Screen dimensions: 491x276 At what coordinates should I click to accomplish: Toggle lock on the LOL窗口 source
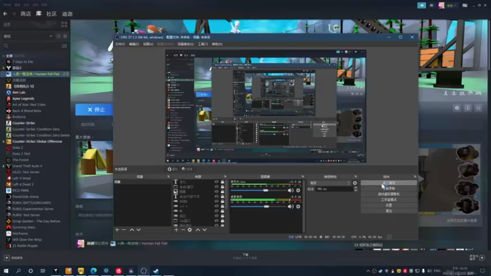(x=222, y=221)
